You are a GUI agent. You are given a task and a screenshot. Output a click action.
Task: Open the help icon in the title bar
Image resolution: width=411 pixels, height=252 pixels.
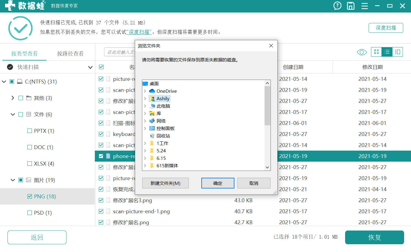pos(337,6)
